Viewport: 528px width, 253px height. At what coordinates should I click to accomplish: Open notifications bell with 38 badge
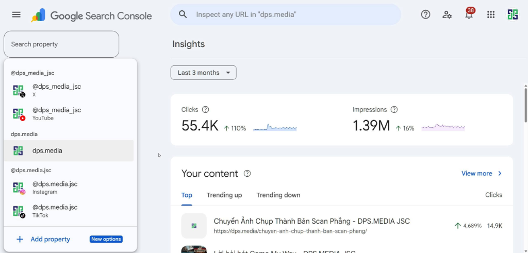click(469, 14)
